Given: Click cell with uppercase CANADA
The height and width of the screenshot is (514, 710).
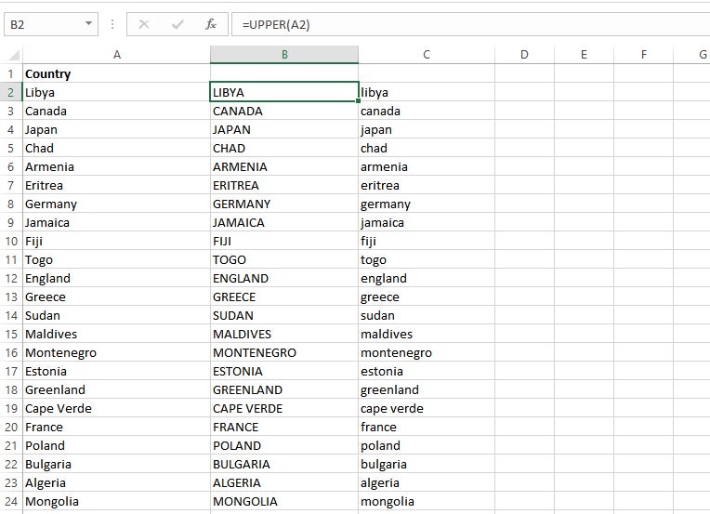Looking at the screenshot, I should coord(284,111).
